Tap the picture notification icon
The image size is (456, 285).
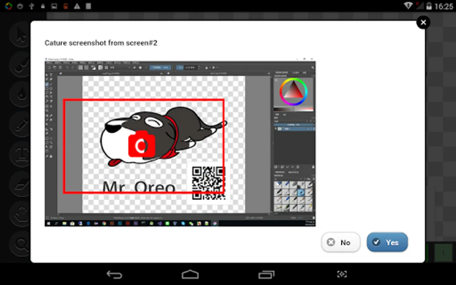point(54,6)
